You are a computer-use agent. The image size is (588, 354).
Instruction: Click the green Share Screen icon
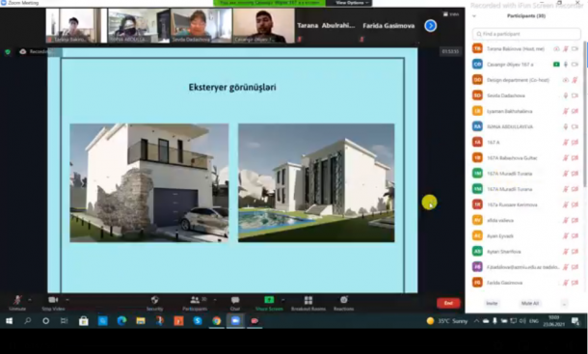point(269,300)
